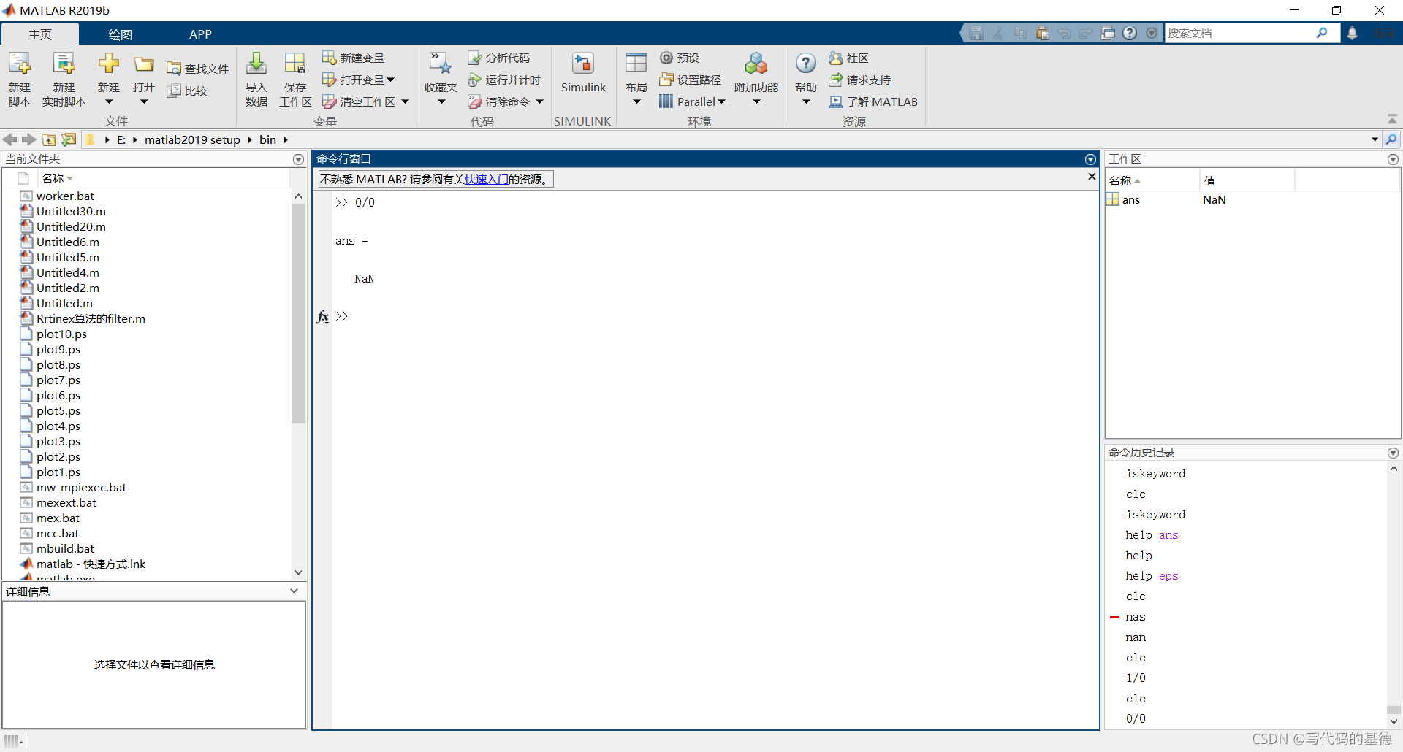Click the 帮助 question mark icon

pos(806,64)
